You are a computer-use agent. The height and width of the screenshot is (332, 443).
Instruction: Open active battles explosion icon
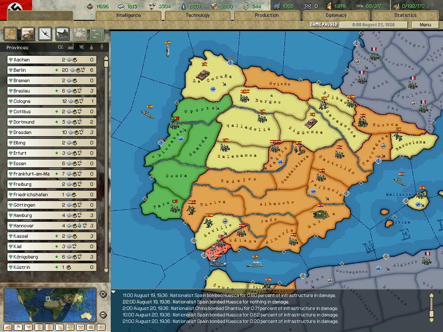coord(80,34)
